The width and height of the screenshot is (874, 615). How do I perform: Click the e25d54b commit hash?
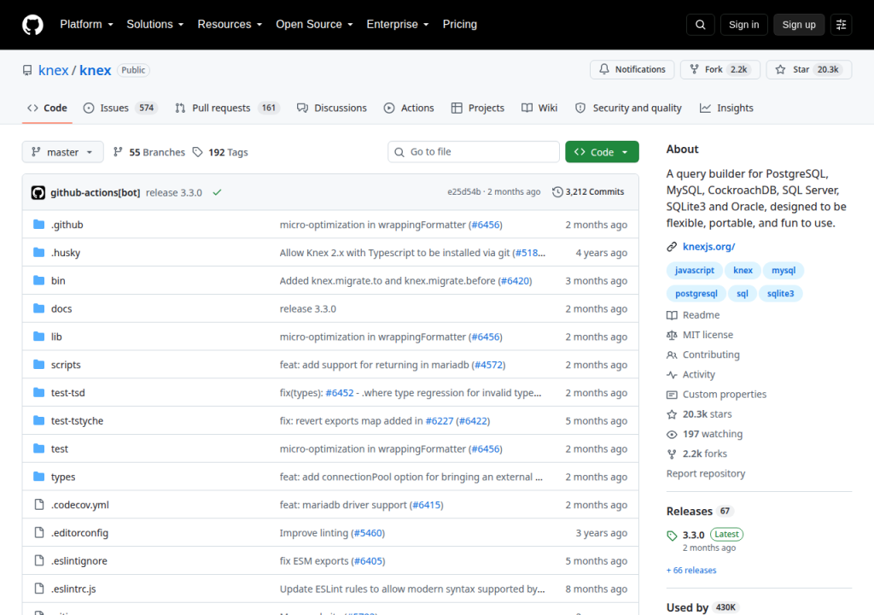(x=463, y=192)
